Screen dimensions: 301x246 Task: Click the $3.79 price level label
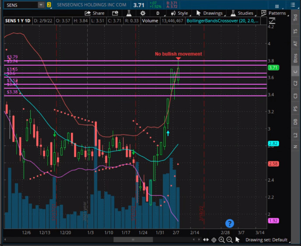pyautogui.click(x=12, y=57)
